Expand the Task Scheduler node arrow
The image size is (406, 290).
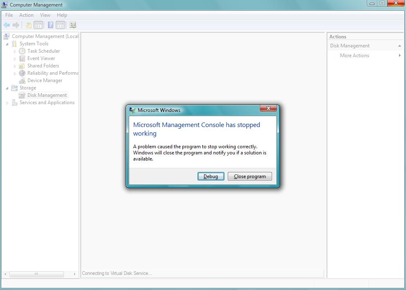15,51
